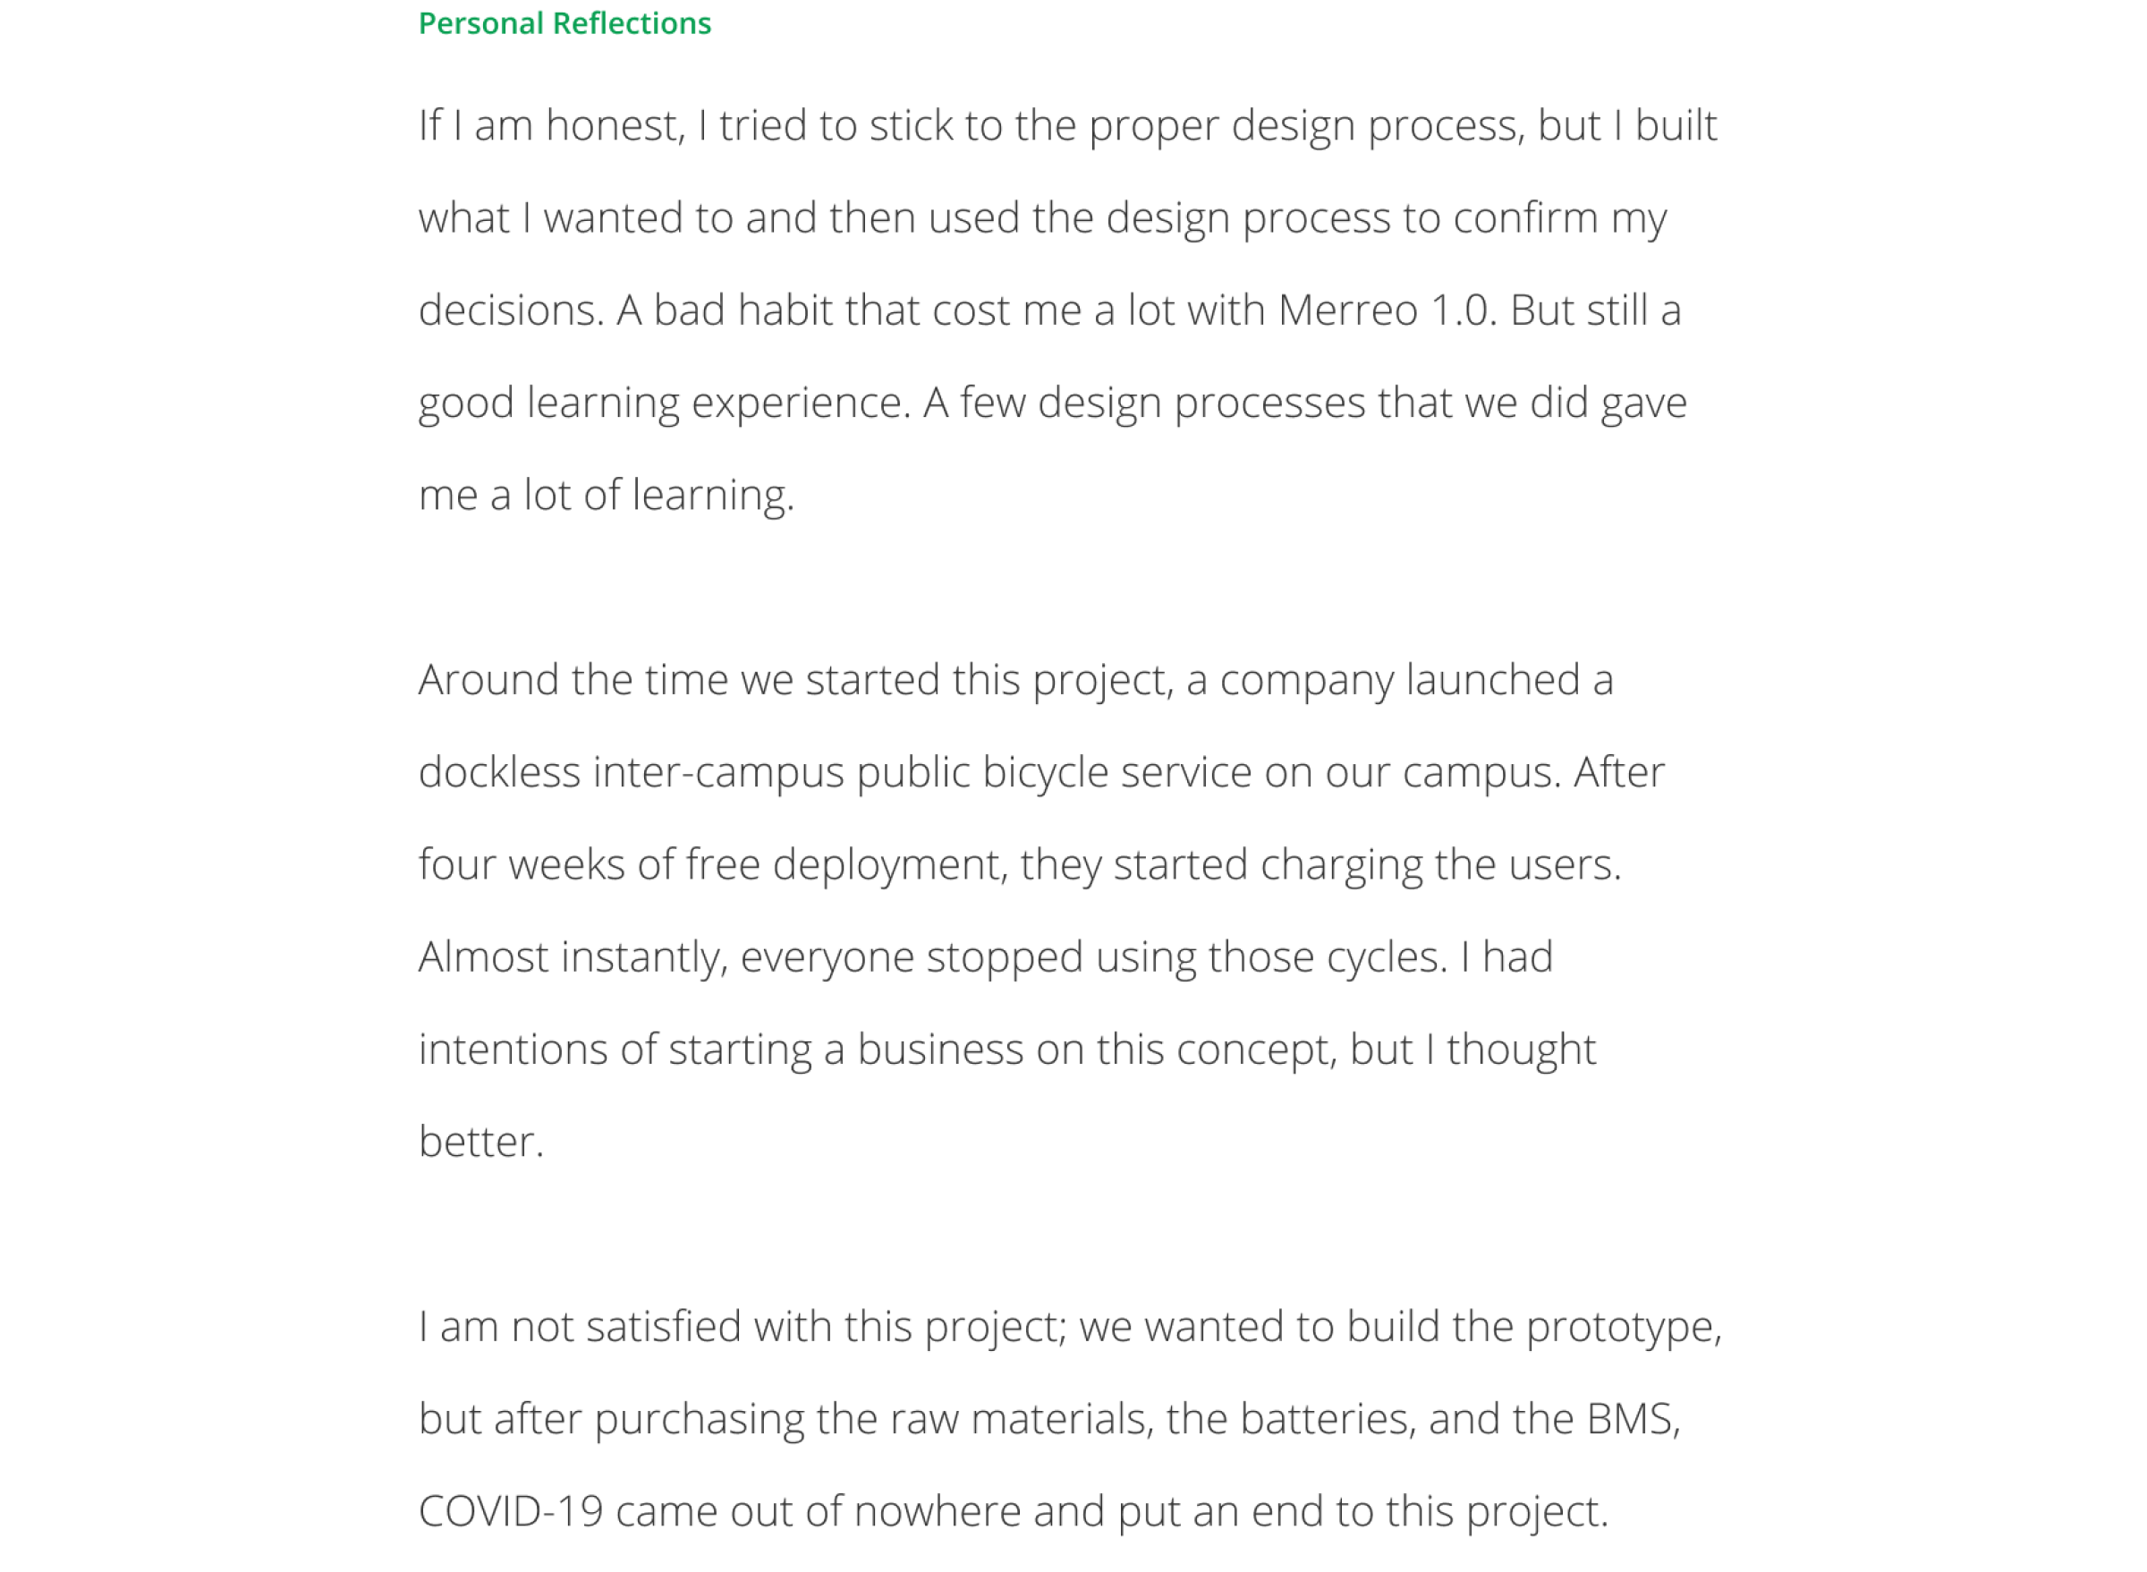Click the 'COVID-19' text
This screenshot has height=1572, width=2147.
coord(511,1510)
